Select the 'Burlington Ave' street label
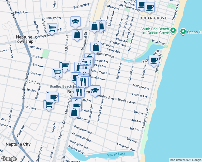This screenshot has width=202, height=162. click(79, 144)
